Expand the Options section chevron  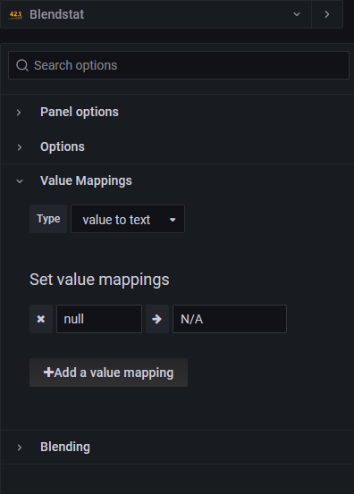20,147
